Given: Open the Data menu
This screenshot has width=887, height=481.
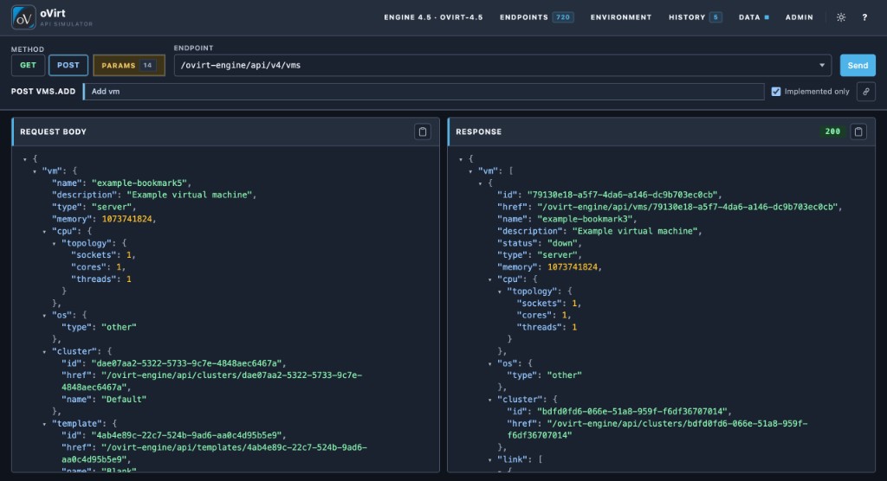Looking at the screenshot, I should tap(754, 17).
